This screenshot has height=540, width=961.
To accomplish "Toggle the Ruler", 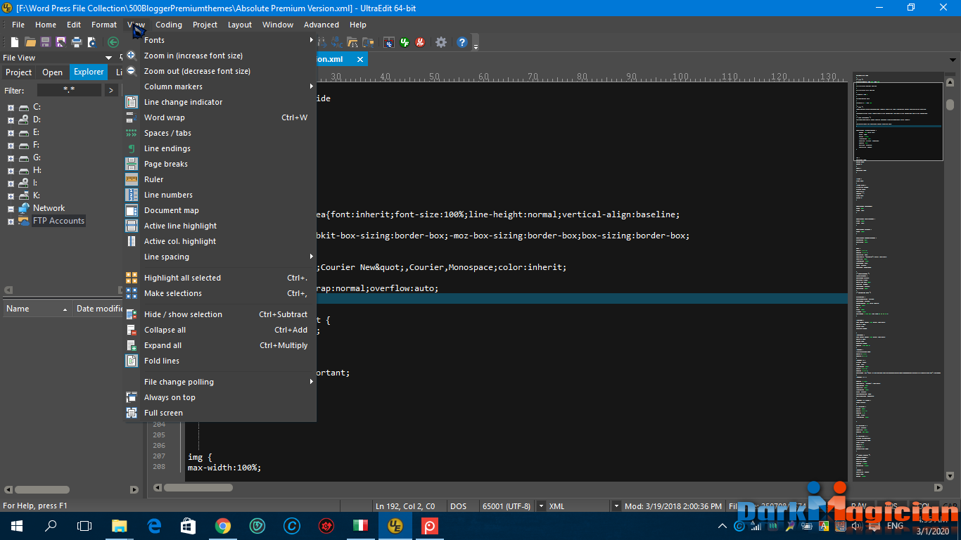I will point(219,179).
